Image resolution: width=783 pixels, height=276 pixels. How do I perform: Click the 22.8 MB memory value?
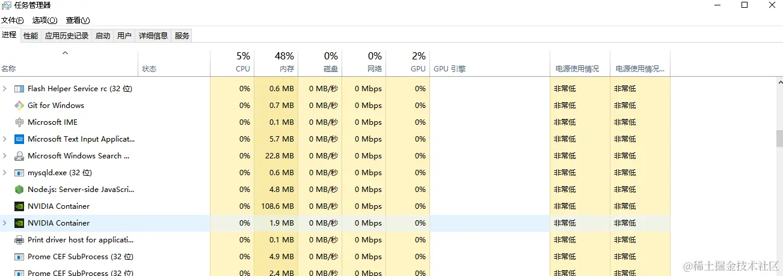coord(280,156)
